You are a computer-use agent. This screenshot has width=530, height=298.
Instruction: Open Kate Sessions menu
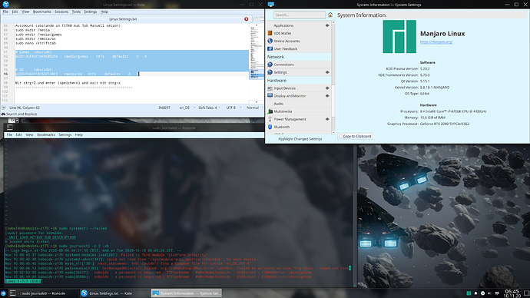pos(61,12)
